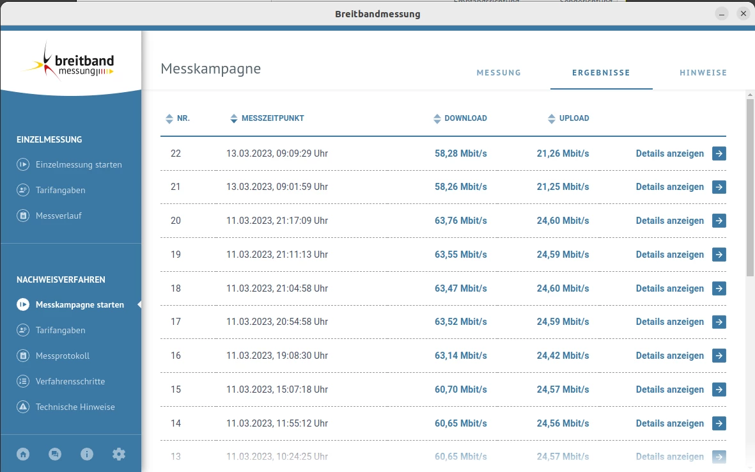Open Tarifangaben under Einzelmessung
Screen dimensions: 755x472
tap(60, 190)
